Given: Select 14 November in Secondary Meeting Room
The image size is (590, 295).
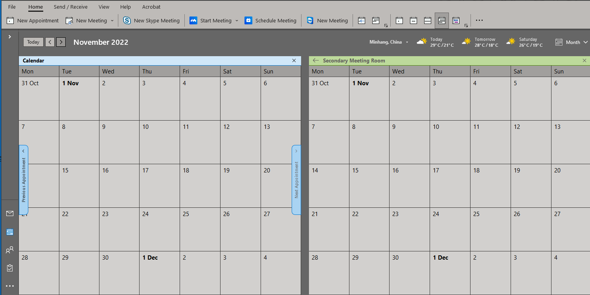Looking at the screenshot, I should coord(329,186).
